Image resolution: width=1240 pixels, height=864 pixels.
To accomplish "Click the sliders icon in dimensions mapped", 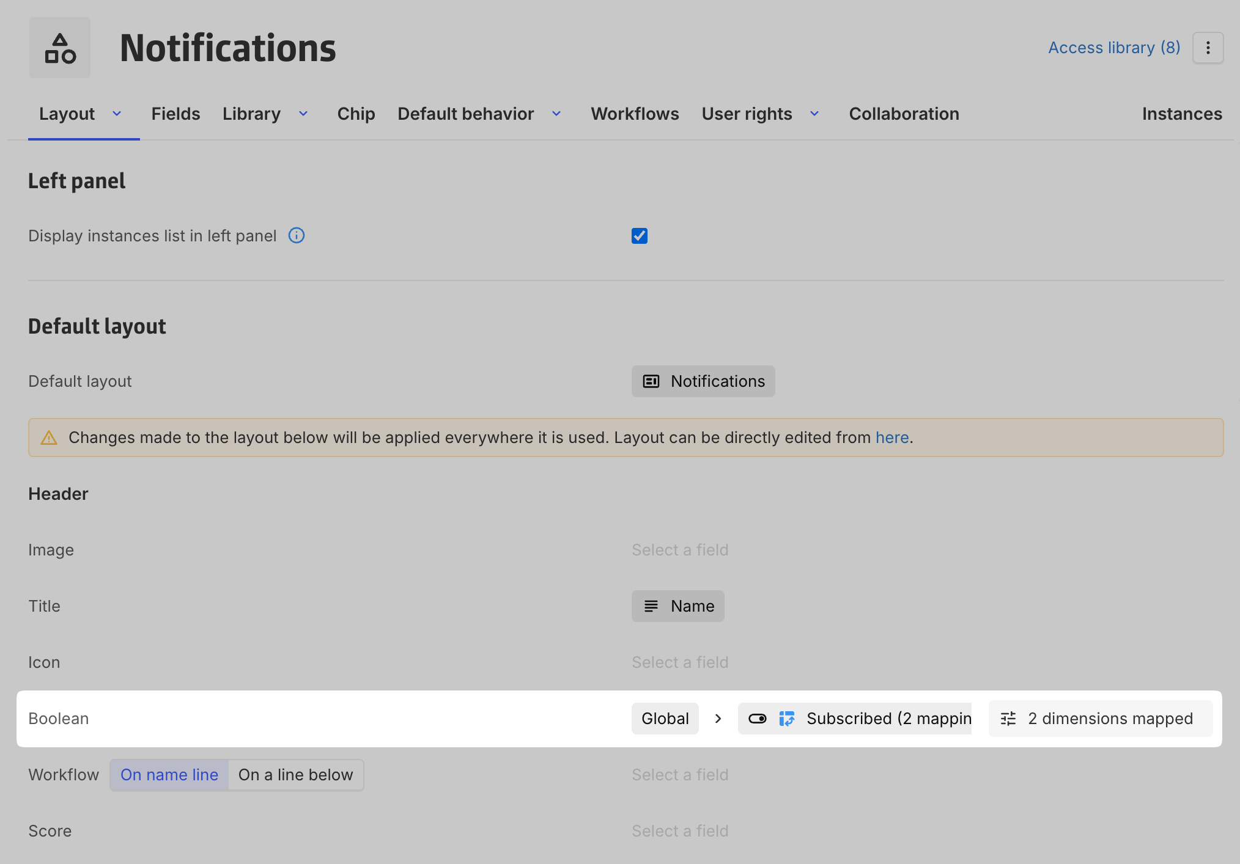I will click(1008, 719).
